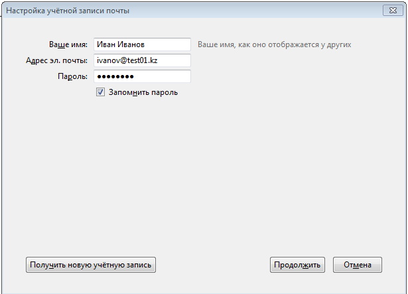Focus the 'Пароль' input field
Viewport: 408px width, 294px height.
pos(143,76)
